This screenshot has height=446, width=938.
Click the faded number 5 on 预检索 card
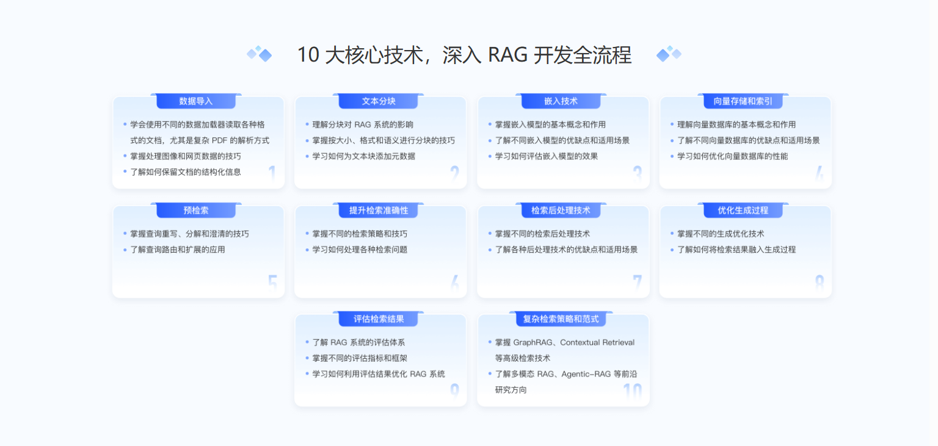pos(272,283)
